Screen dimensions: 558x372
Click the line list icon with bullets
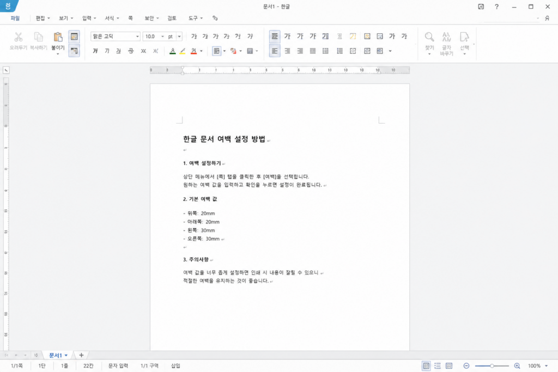340,51
